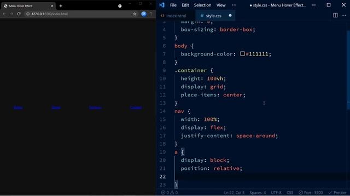Click the Prettier status item

tap(337, 192)
